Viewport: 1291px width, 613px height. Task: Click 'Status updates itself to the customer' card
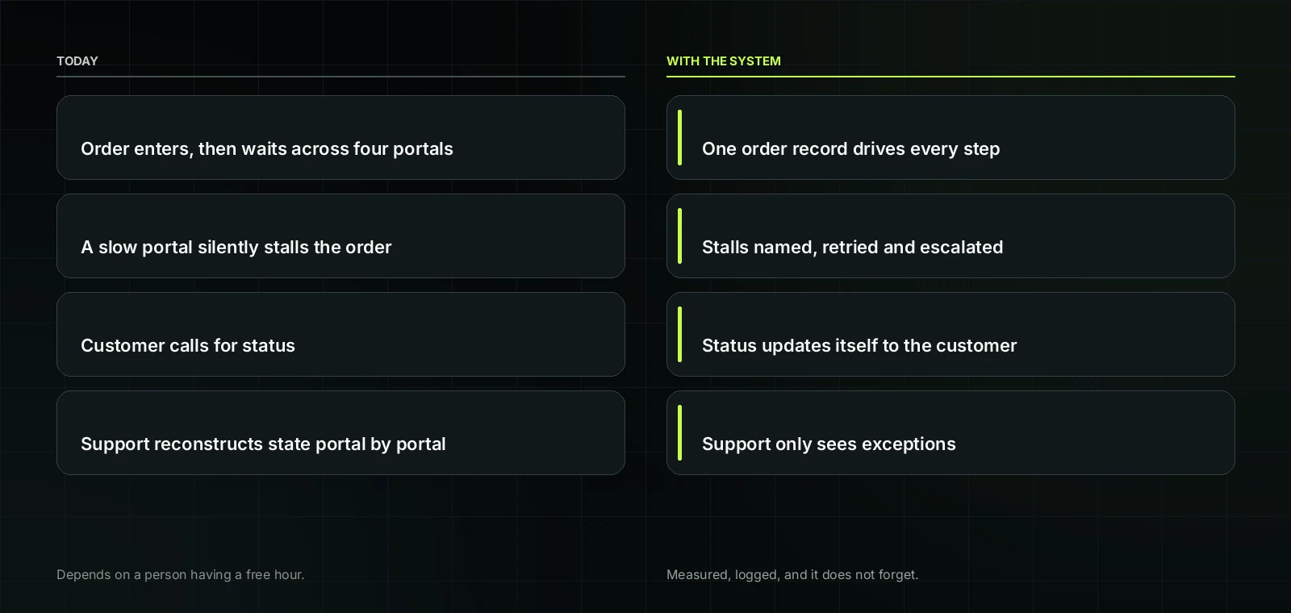(950, 335)
